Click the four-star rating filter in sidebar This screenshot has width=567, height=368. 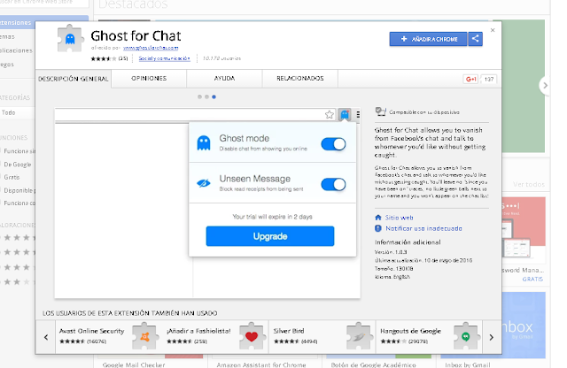(18, 238)
